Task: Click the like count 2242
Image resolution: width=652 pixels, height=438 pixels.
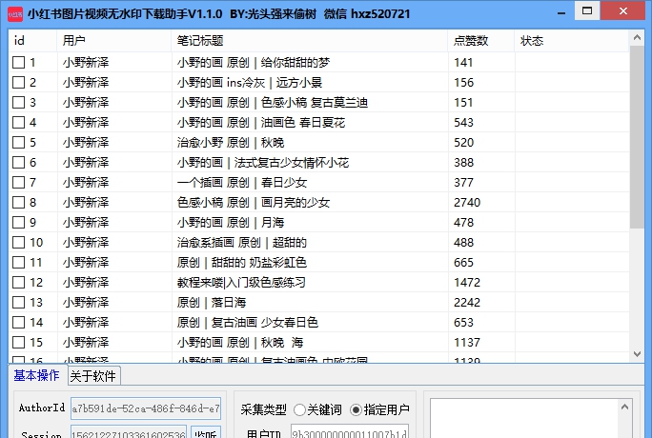Action: (x=467, y=303)
